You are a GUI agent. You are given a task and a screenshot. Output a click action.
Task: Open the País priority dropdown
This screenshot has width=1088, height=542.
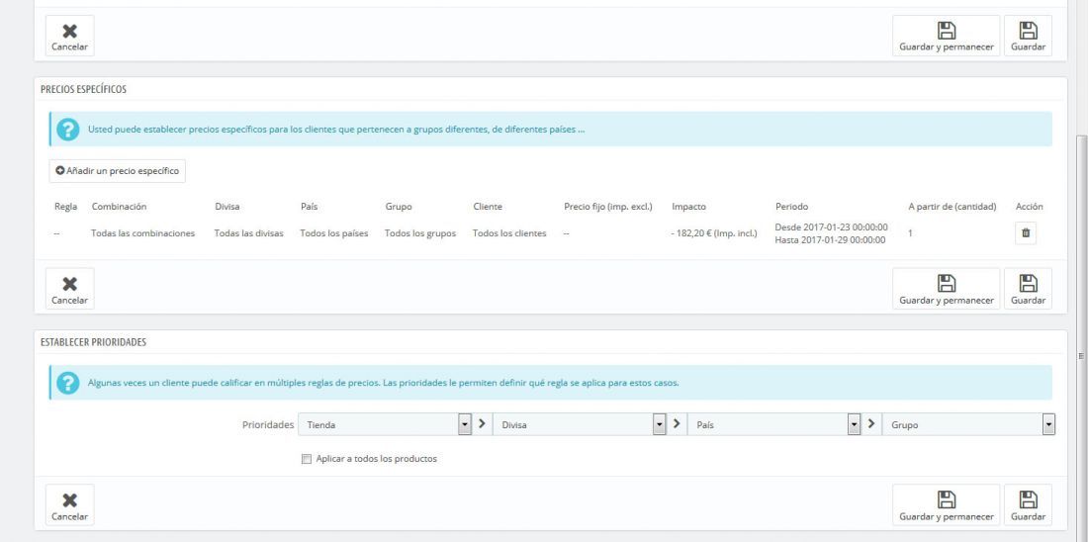pyautogui.click(x=774, y=424)
